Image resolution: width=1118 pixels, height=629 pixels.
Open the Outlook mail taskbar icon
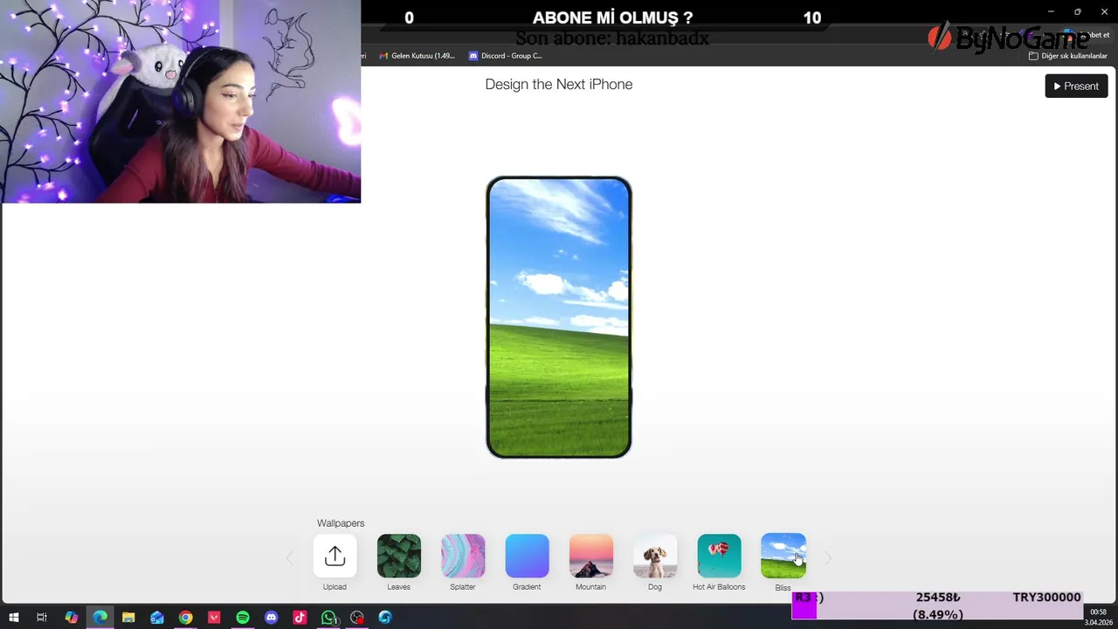click(157, 618)
